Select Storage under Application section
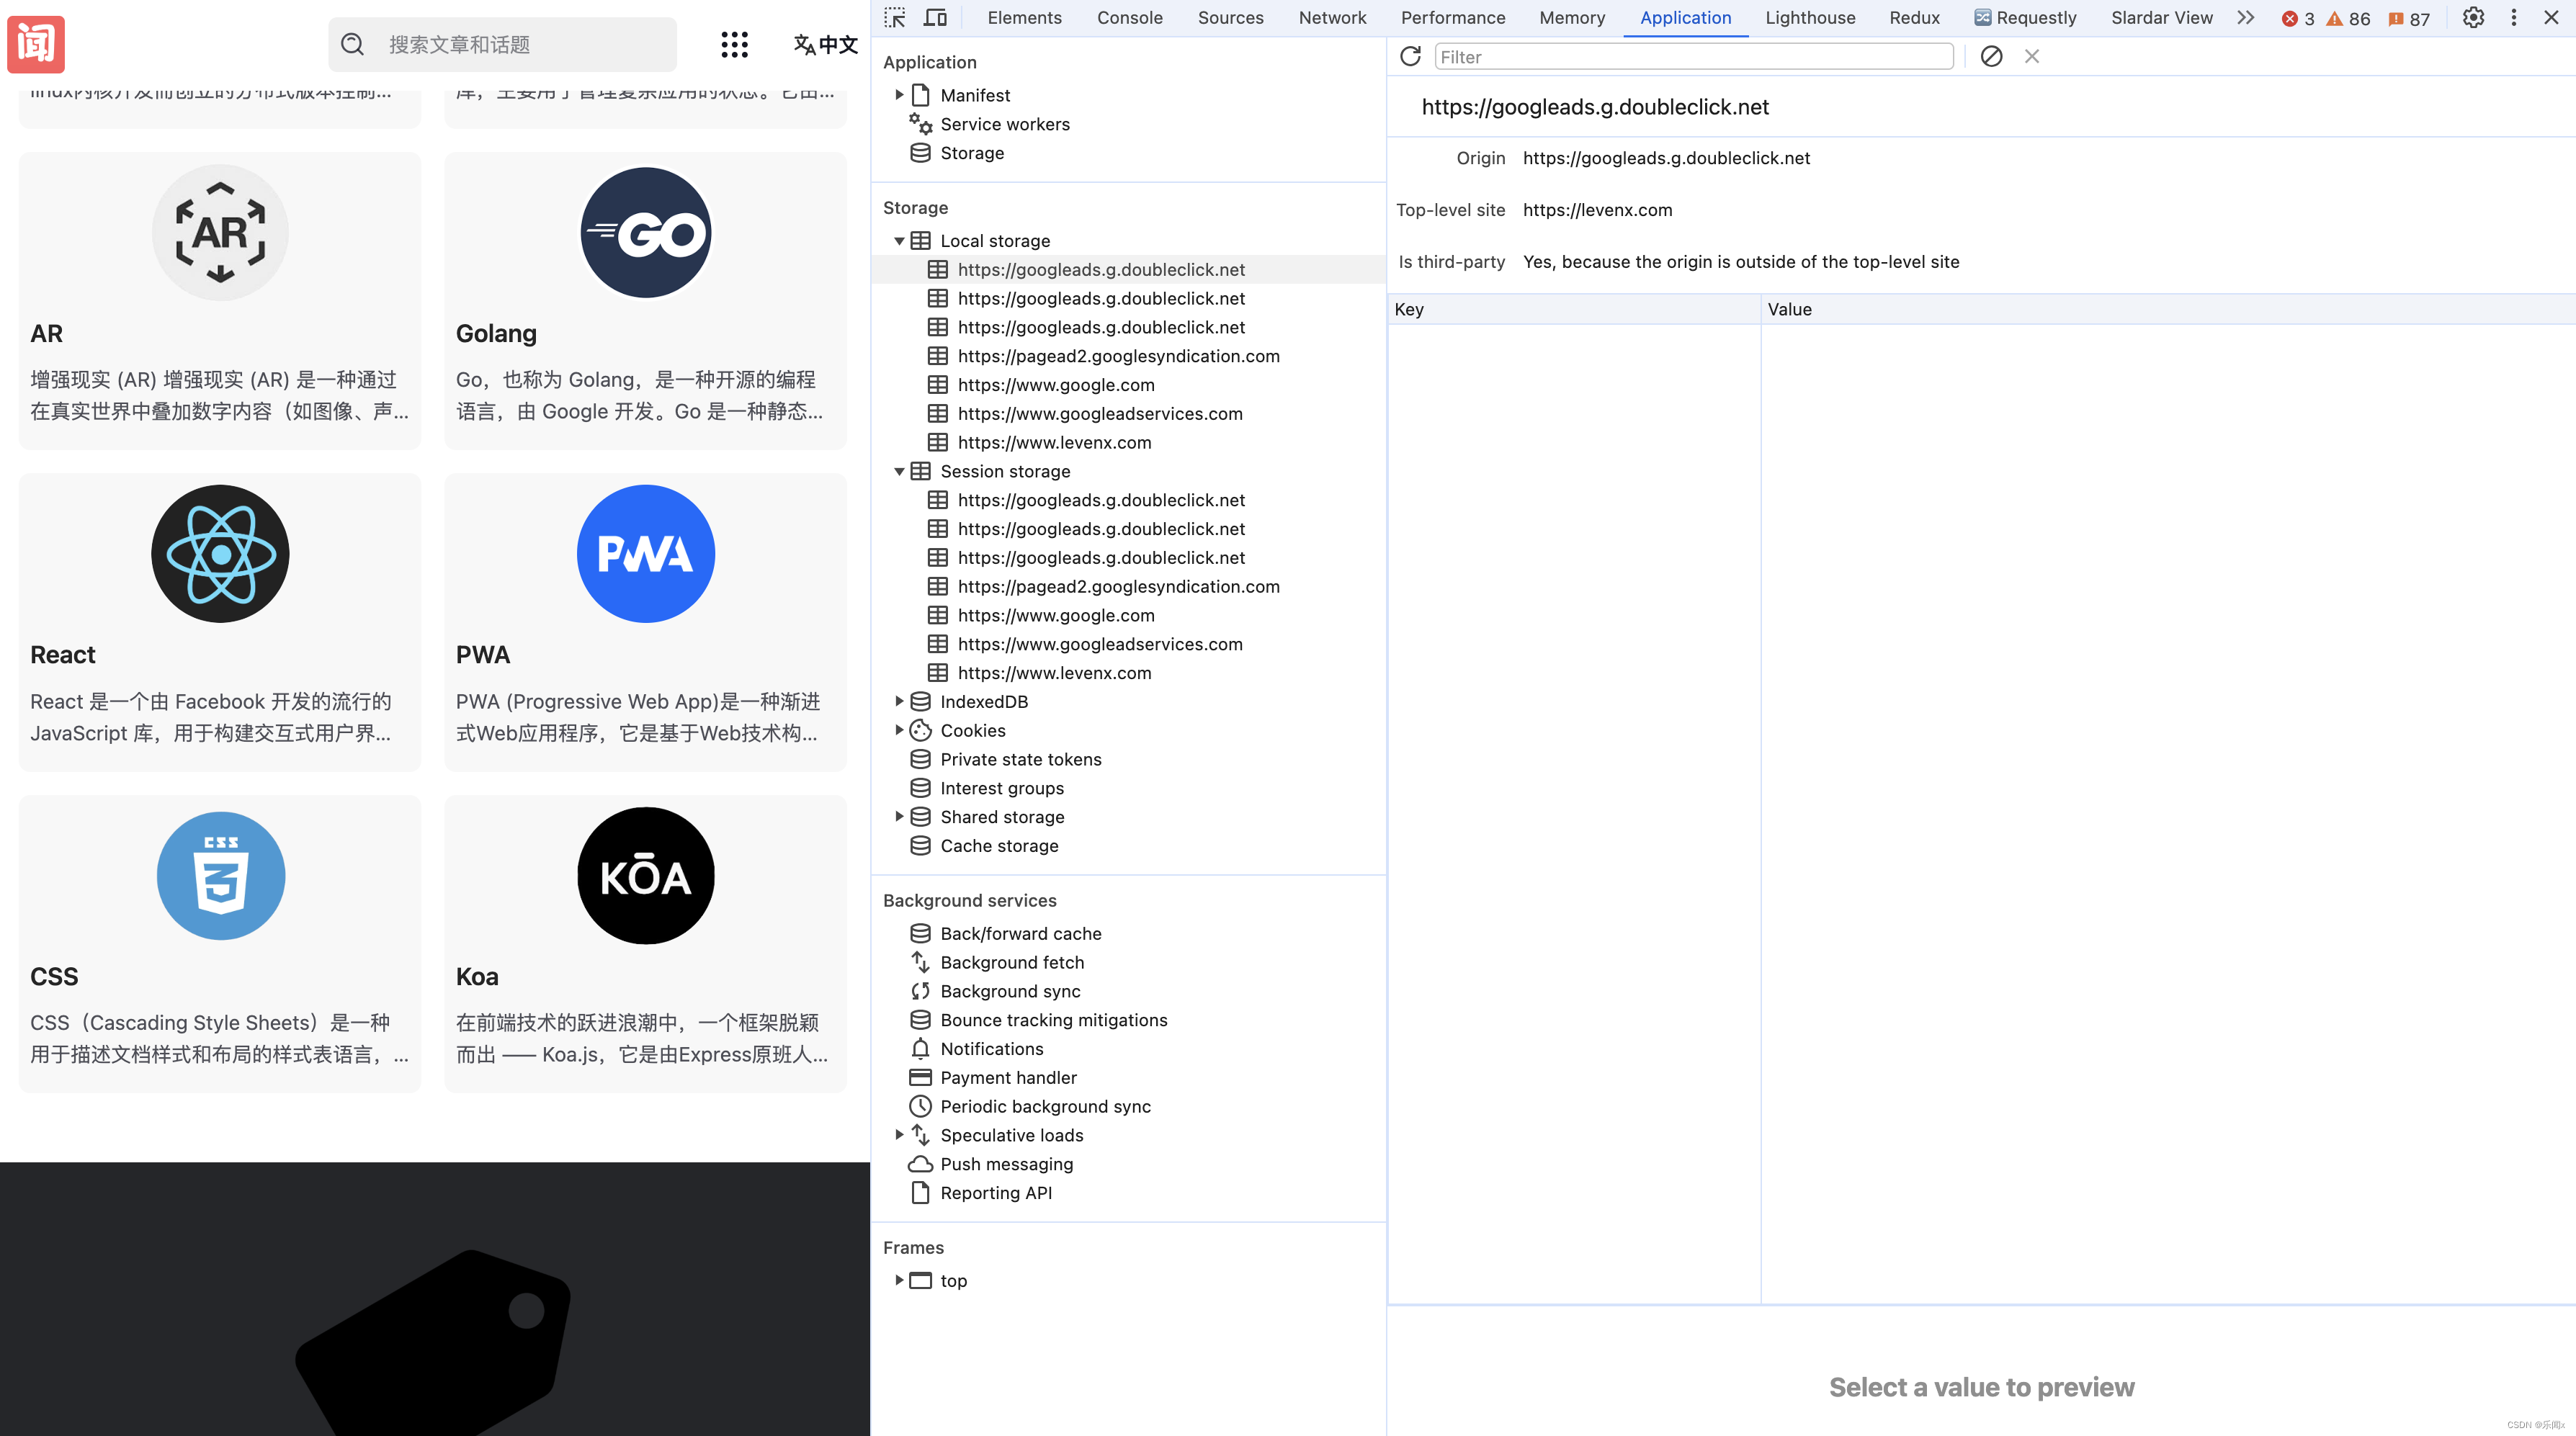This screenshot has height=1436, width=2576. pos(971,153)
